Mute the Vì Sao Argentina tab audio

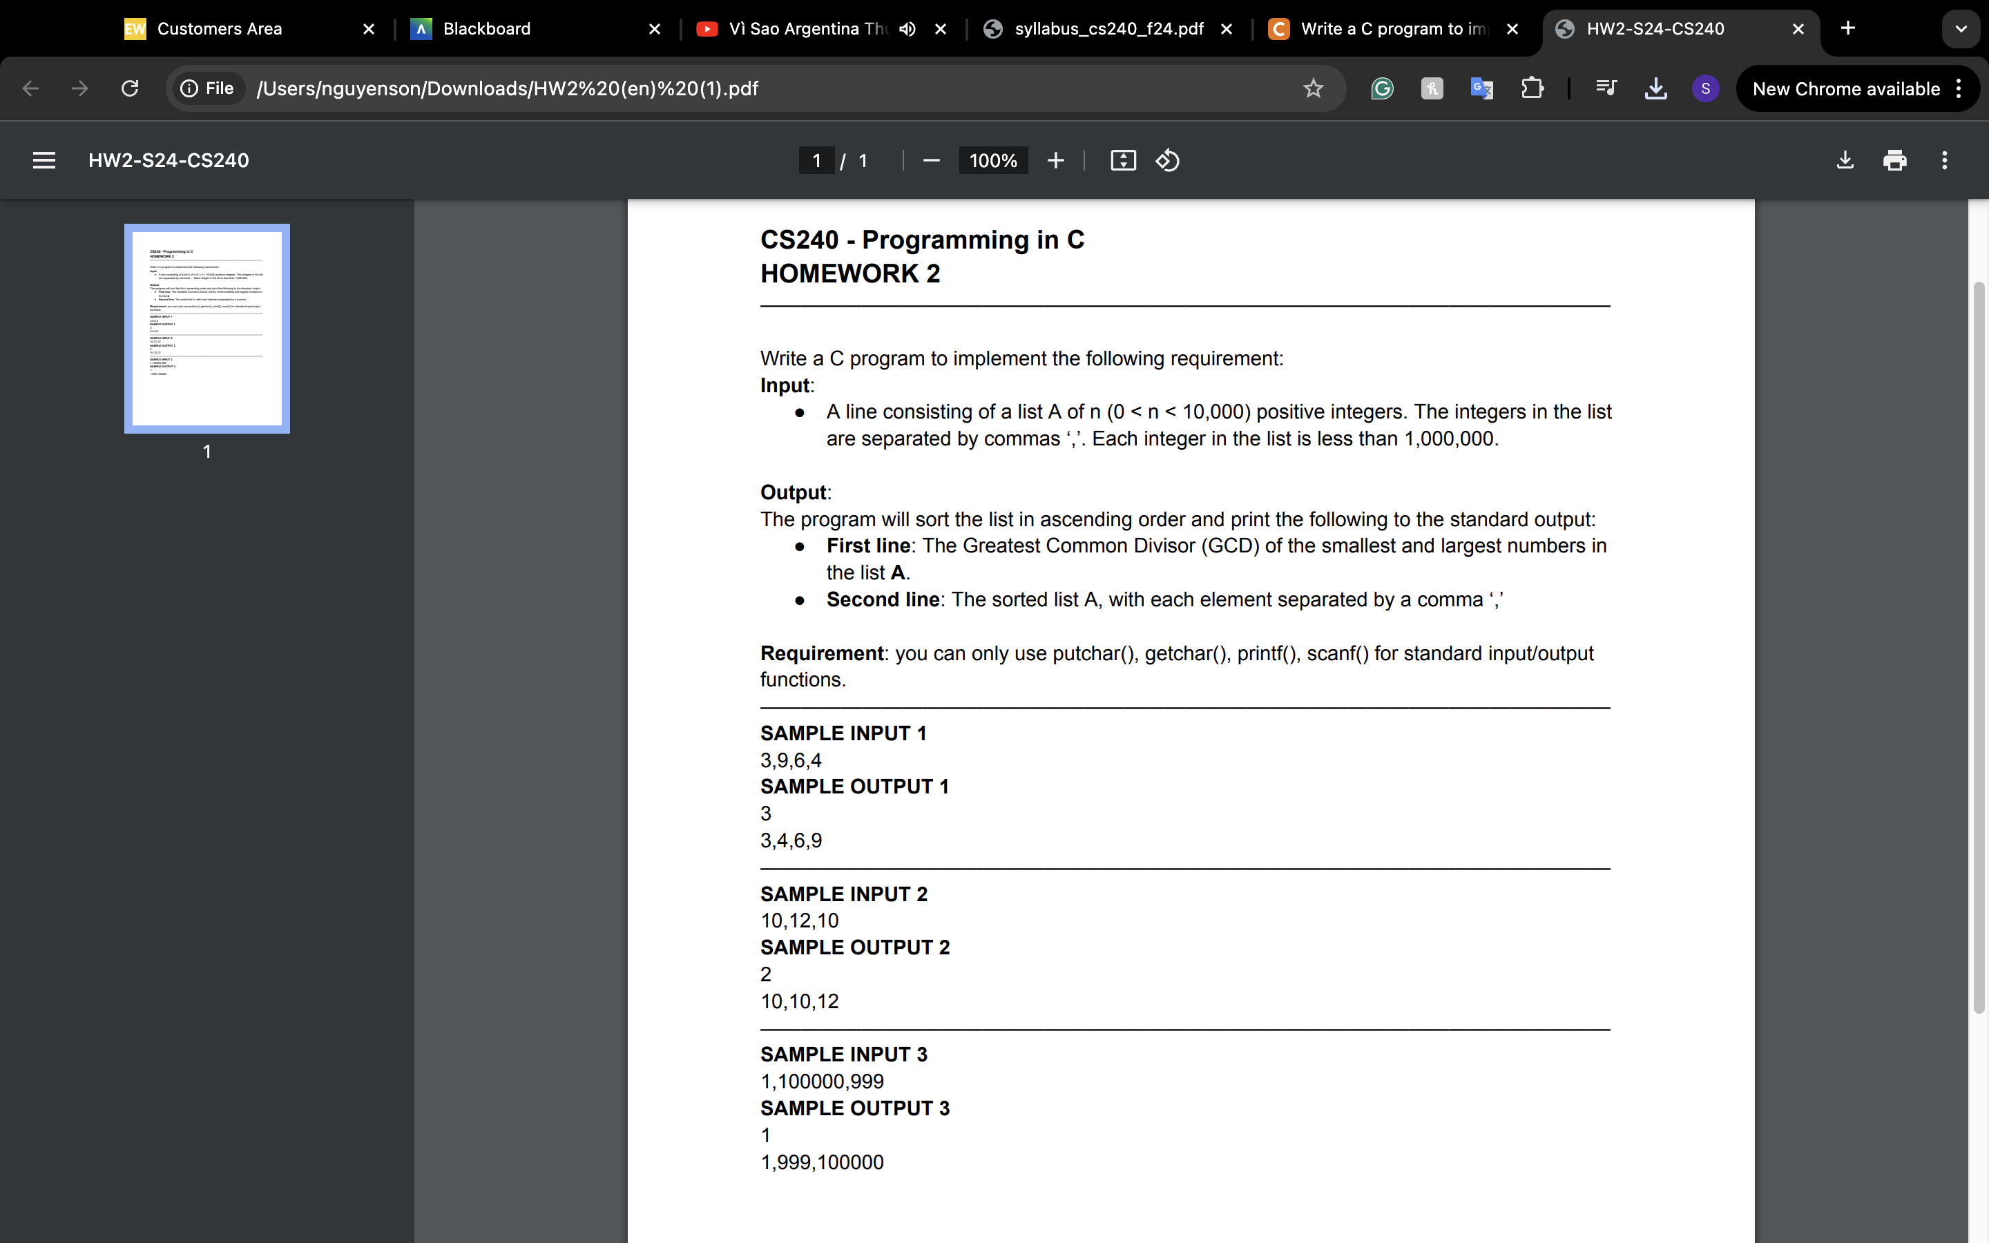(x=907, y=29)
